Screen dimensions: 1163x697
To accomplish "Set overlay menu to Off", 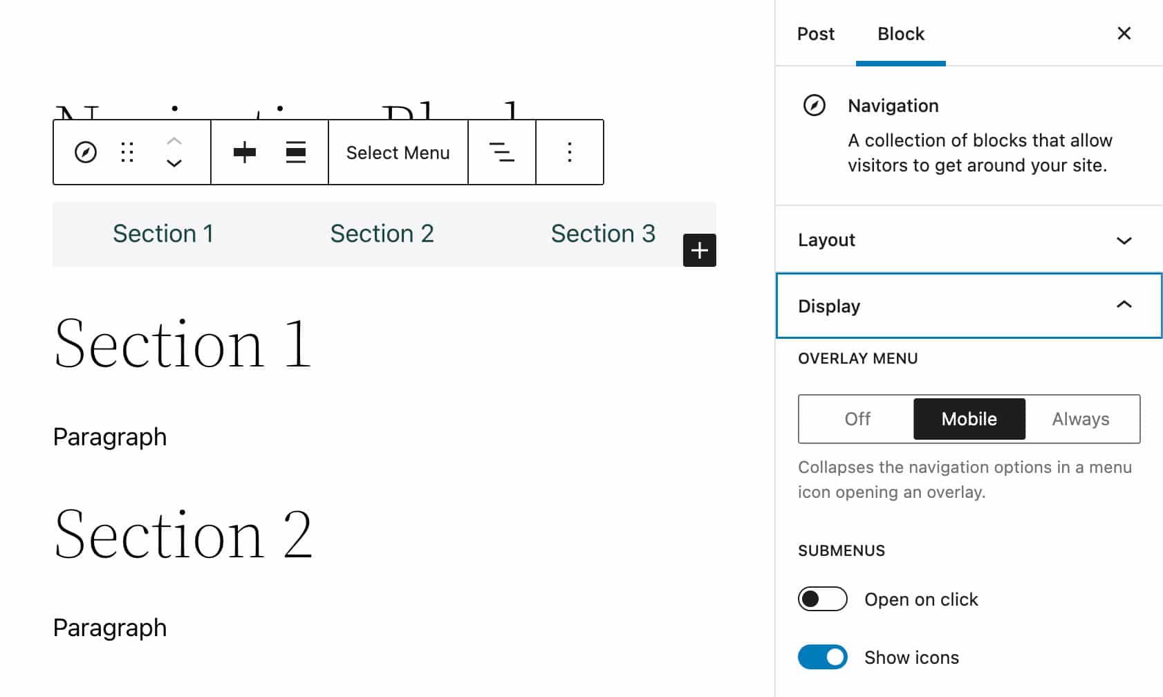I will coord(857,419).
